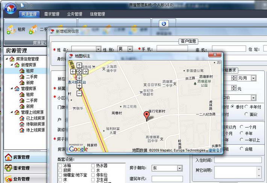Viewport: 267px width, 183px height.
Task: Open the map 使用条款 terms link
Action: point(215,150)
